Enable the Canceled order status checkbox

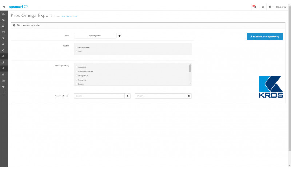pyautogui.click(x=76, y=67)
